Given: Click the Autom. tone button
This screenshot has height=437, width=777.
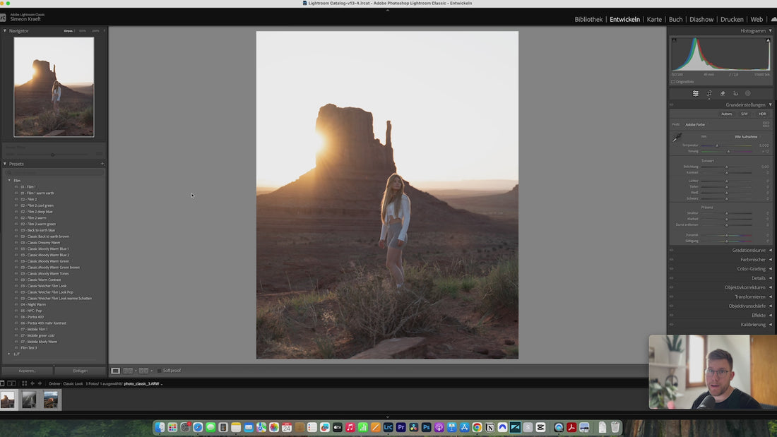Looking at the screenshot, I should 726,114.
